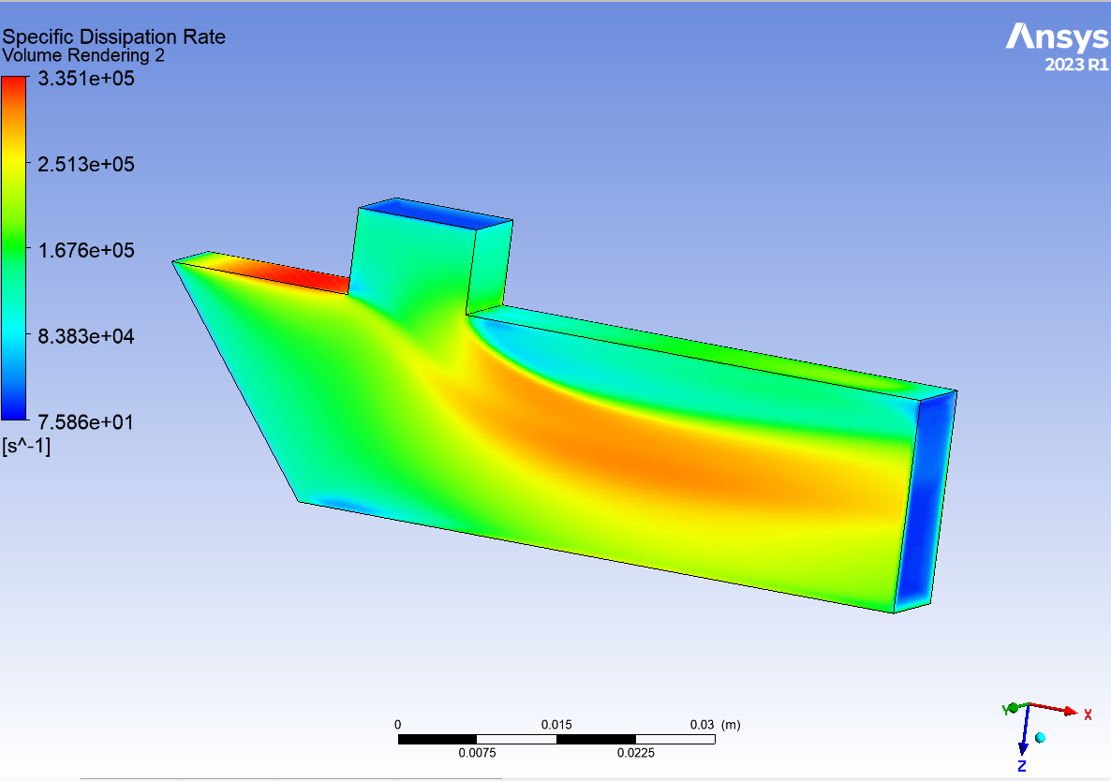Click the 7.586e+01 minimum legend value
The width and height of the screenshot is (1111, 781).
click(85, 421)
